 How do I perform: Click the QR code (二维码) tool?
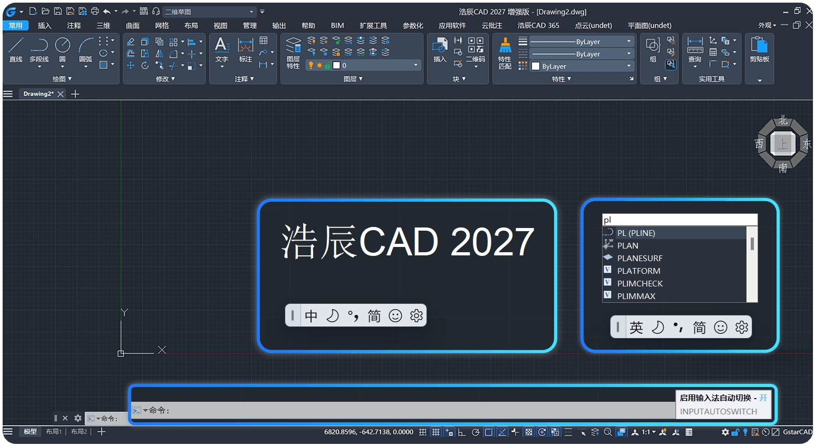(476, 50)
